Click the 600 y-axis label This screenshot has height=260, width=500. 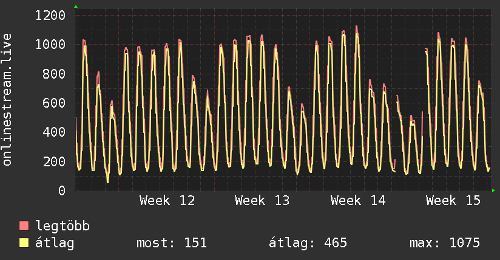point(54,103)
